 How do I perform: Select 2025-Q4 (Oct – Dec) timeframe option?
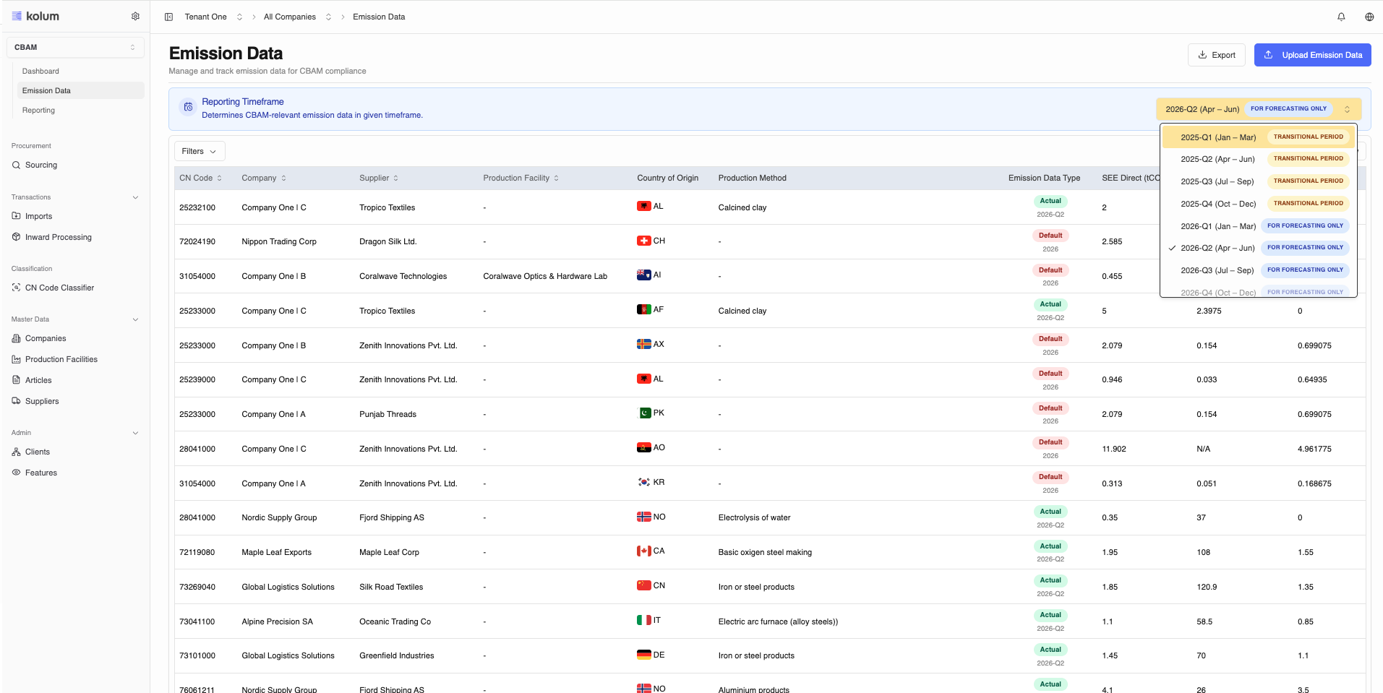tap(1258, 204)
